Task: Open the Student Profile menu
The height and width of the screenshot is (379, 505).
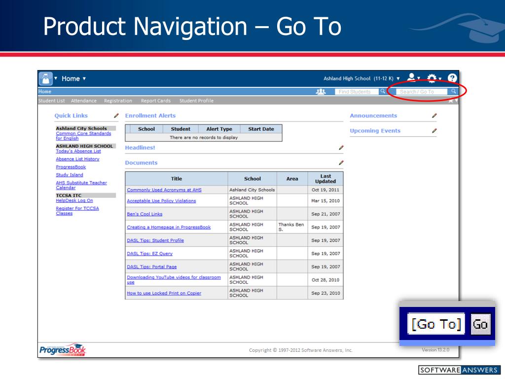Action: [196, 101]
